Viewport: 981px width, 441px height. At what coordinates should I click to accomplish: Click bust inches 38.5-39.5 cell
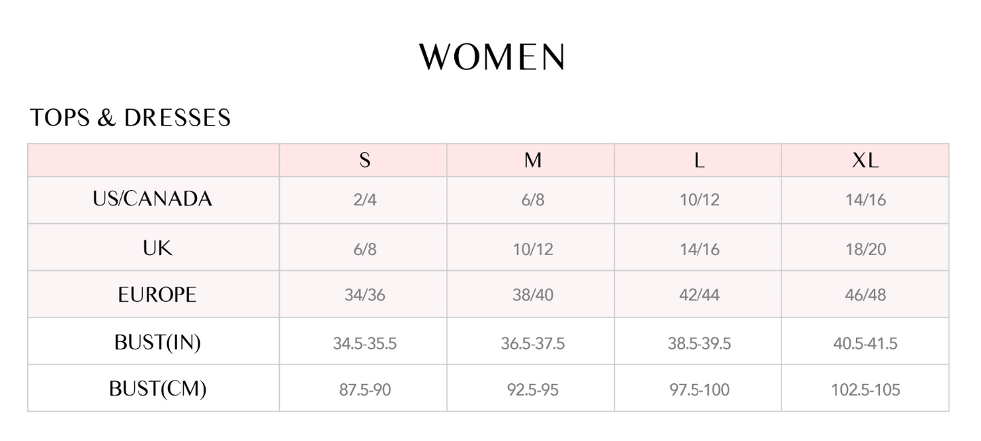click(x=699, y=344)
